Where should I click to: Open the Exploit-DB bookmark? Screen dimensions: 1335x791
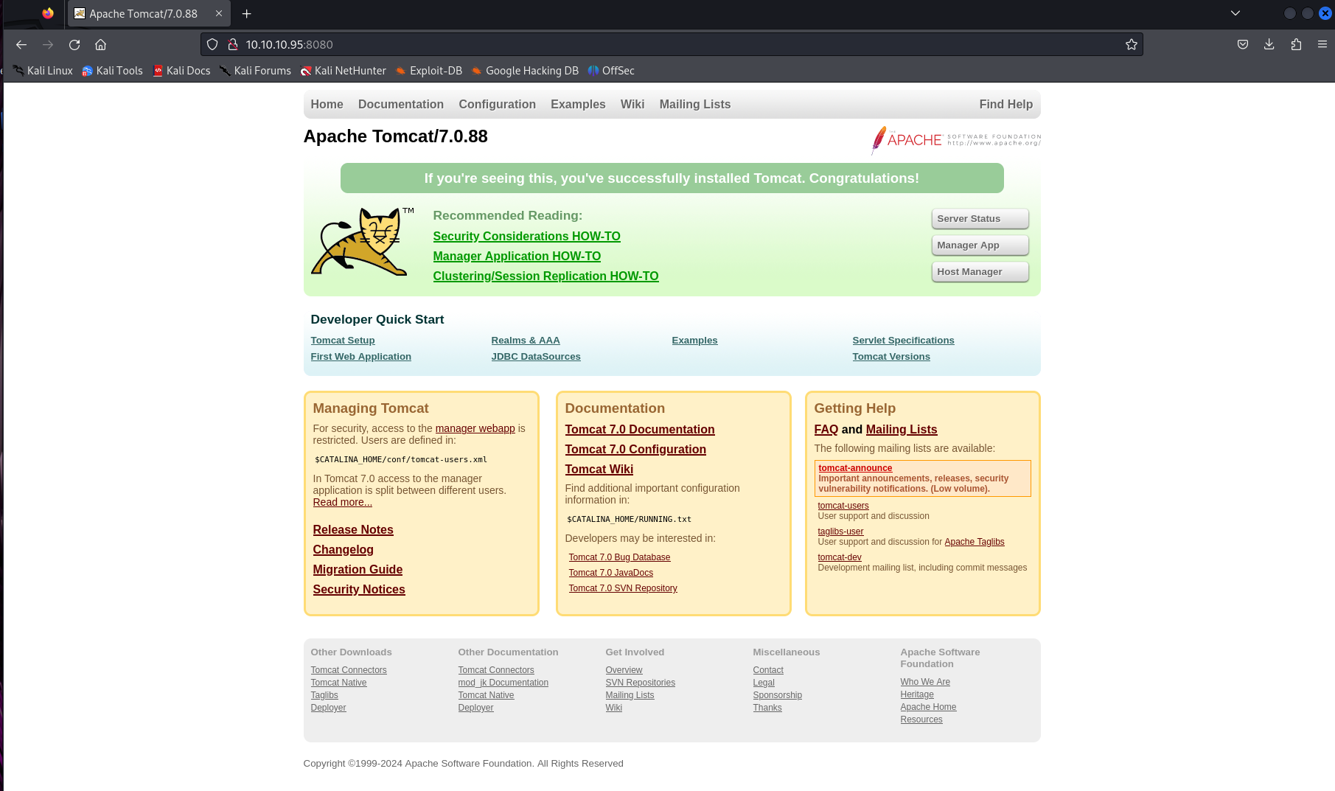click(428, 71)
